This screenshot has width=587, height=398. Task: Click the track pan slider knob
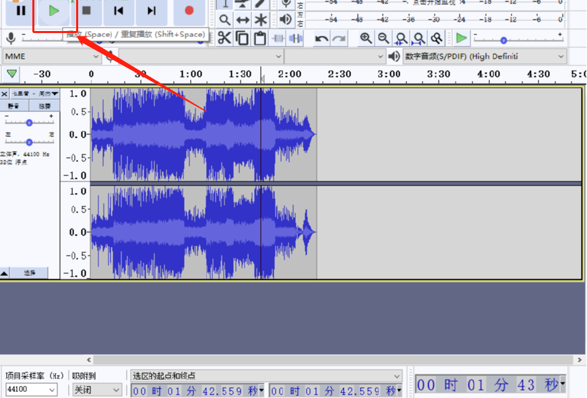[29, 142]
